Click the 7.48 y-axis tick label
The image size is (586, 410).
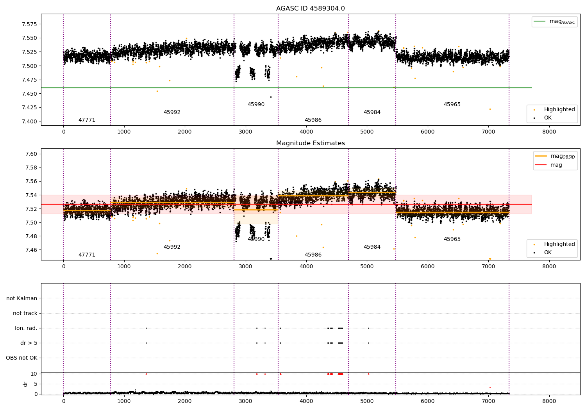click(31, 236)
